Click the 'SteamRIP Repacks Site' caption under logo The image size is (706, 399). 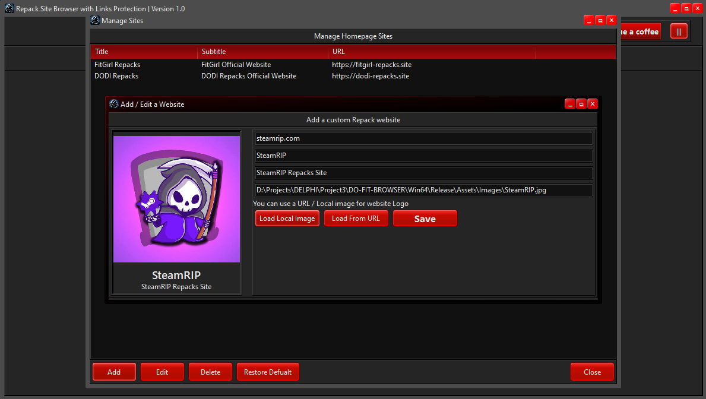click(176, 287)
